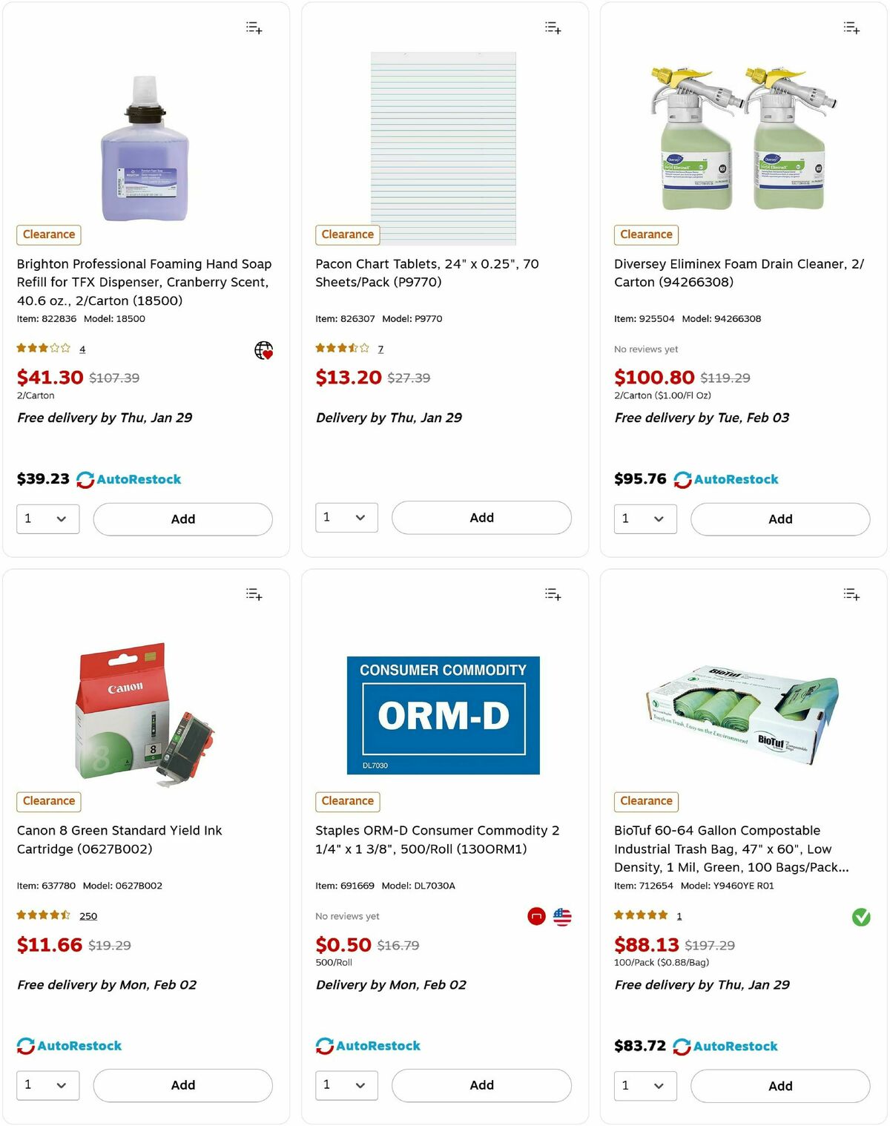Viewport: 890px width, 1126px height.
Task: Click the Add button for Staples ORM-D labels
Action: 481,1084
